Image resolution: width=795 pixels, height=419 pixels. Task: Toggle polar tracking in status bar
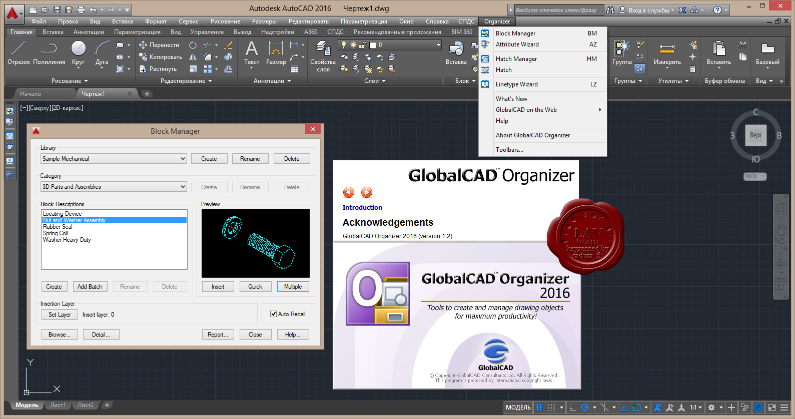[584, 408]
